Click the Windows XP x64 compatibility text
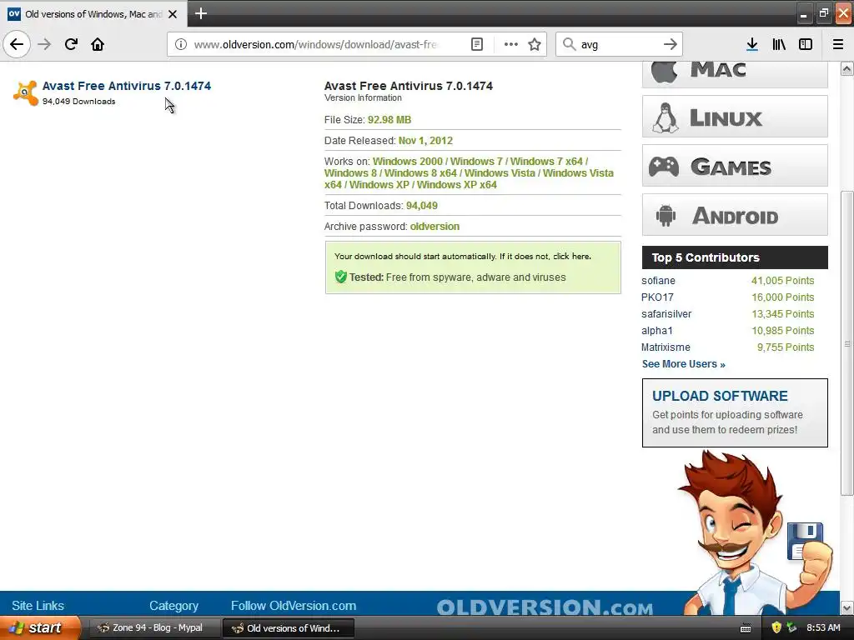This screenshot has width=854, height=640. click(x=456, y=185)
